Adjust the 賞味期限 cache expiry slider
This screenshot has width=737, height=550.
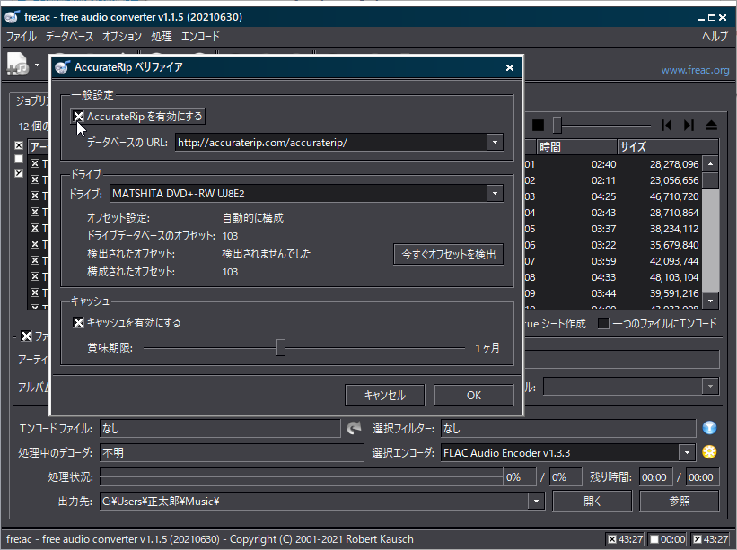pyautogui.click(x=280, y=347)
